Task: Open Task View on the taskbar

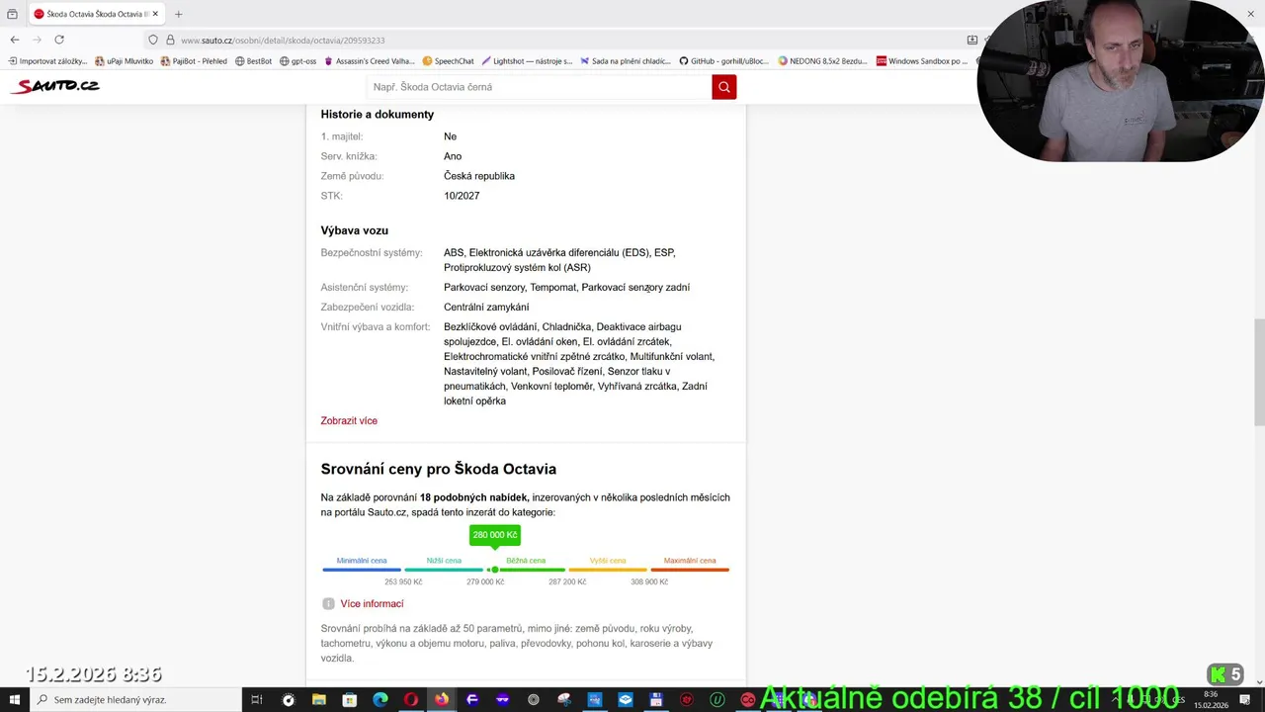Action: click(257, 700)
